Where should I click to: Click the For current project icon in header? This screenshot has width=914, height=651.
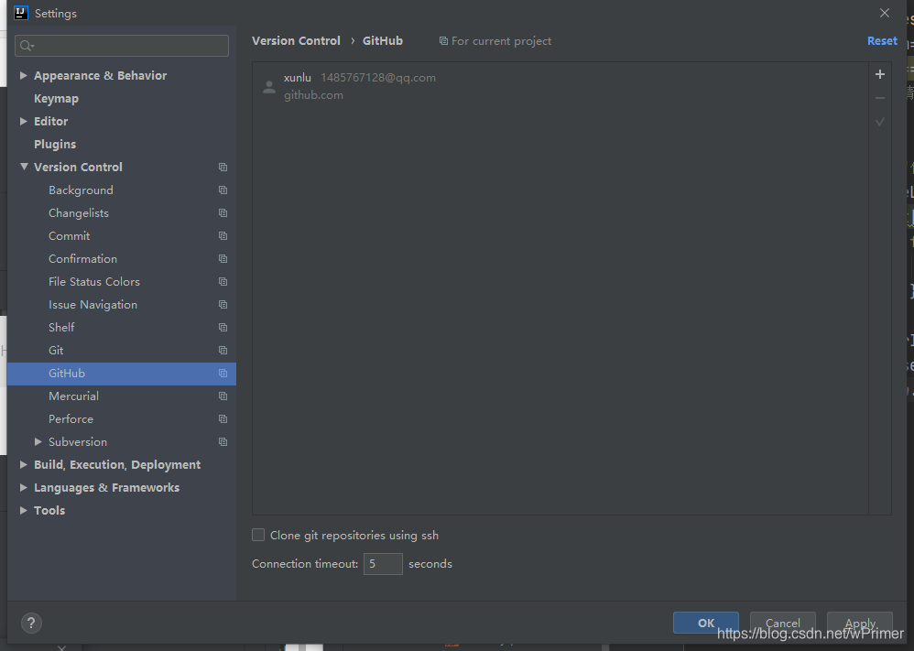pos(443,41)
